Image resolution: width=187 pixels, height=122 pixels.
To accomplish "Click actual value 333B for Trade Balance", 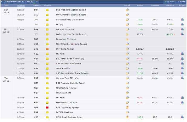I will click(140, 68).
